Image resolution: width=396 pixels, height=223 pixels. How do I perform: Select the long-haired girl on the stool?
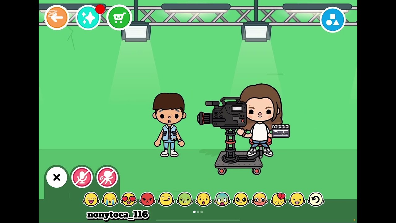tap(261, 121)
